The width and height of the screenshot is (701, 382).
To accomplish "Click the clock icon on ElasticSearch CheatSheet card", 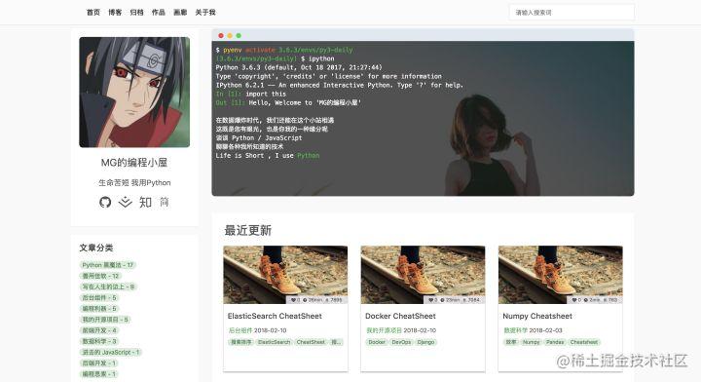I will point(305,300).
